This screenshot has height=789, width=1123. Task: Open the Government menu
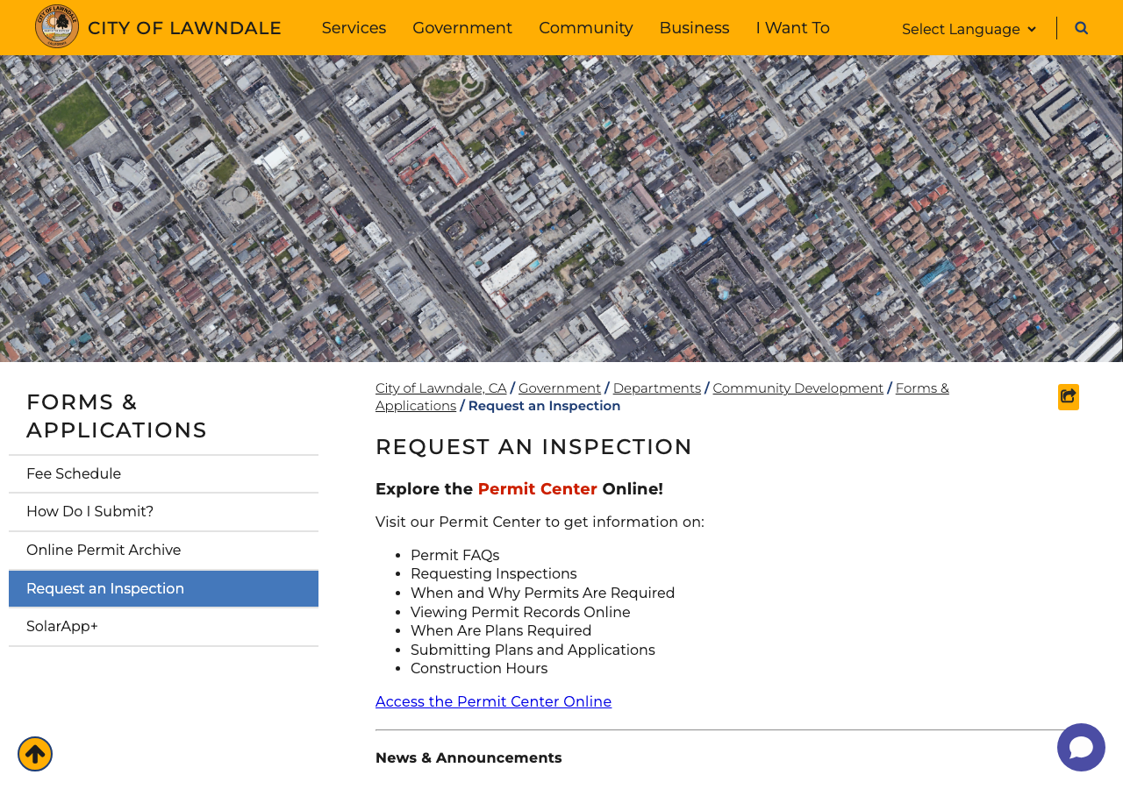pos(462,28)
